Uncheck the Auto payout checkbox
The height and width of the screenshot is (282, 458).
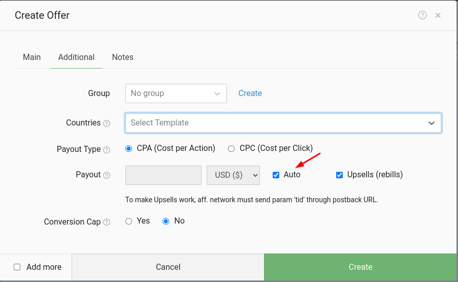point(276,175)
